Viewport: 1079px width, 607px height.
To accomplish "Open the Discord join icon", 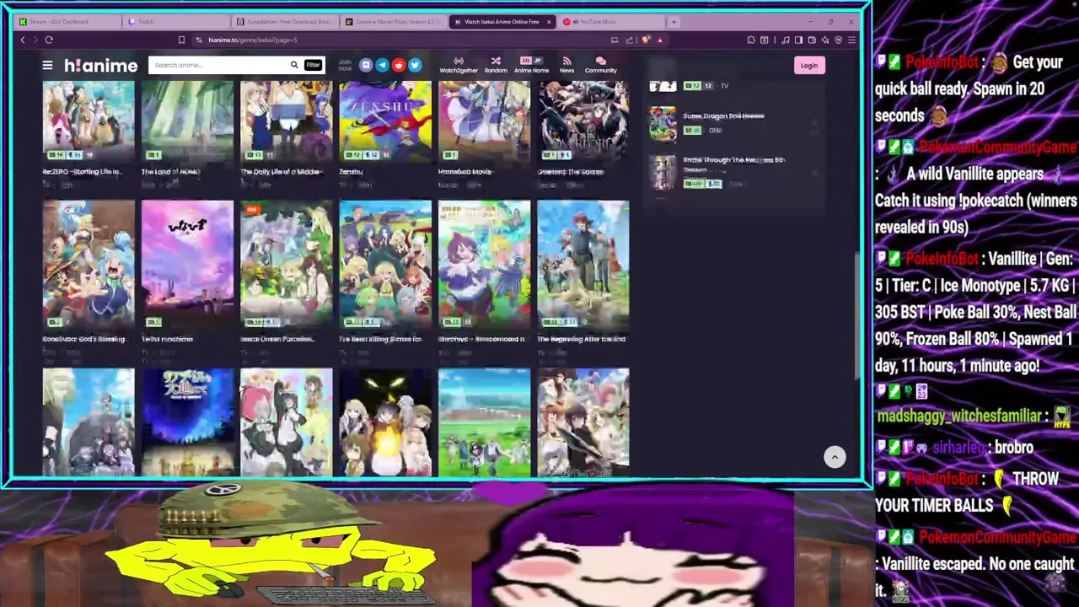I will tap(365, 65).
